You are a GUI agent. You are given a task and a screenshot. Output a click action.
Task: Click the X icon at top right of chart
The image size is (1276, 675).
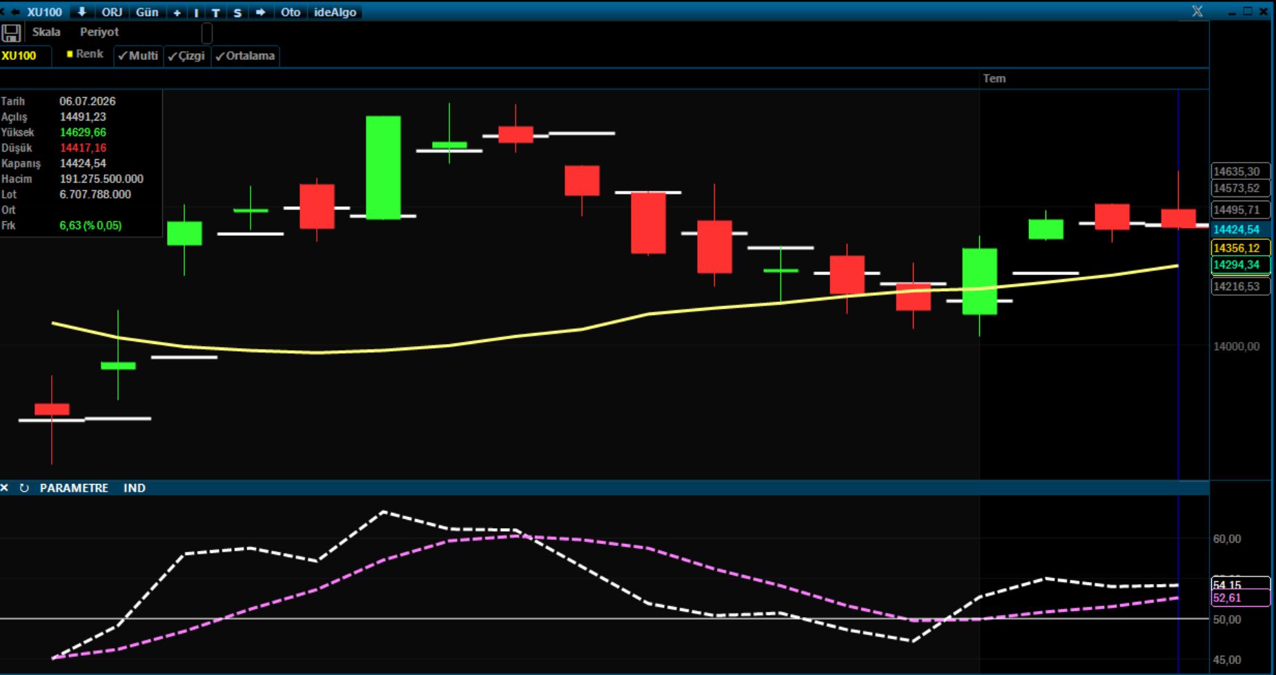coord(1197,11)
